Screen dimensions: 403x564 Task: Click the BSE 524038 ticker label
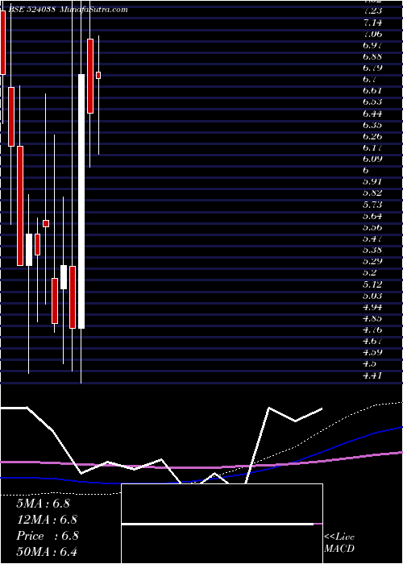click(31, 10)
